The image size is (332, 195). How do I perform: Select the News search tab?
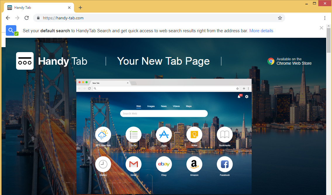click(x=164, y=106)
